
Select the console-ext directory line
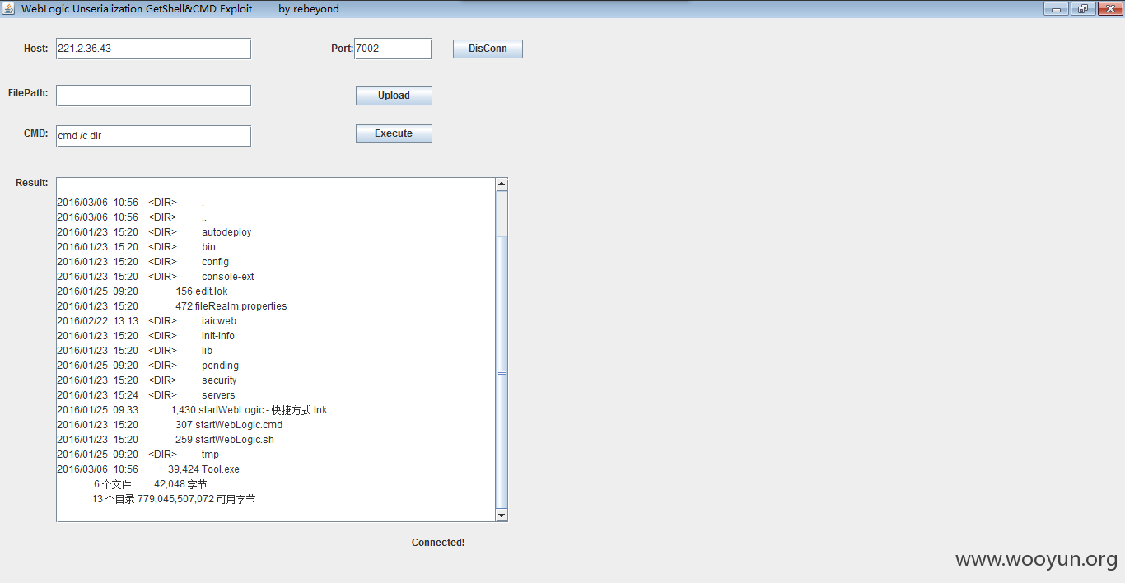pyautogui.click(x=156, y=277)
